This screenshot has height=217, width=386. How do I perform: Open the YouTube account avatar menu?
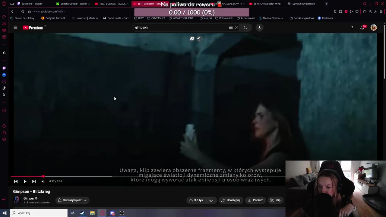[374, 27]
